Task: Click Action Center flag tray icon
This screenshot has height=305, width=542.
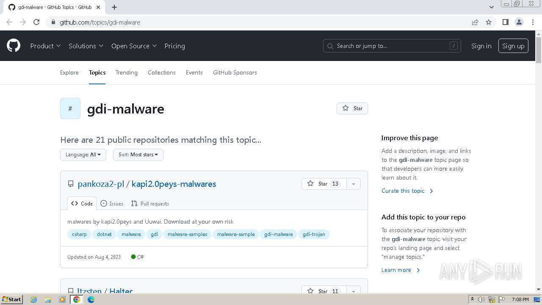Action: pyautogui.click(x=502, y=299)
